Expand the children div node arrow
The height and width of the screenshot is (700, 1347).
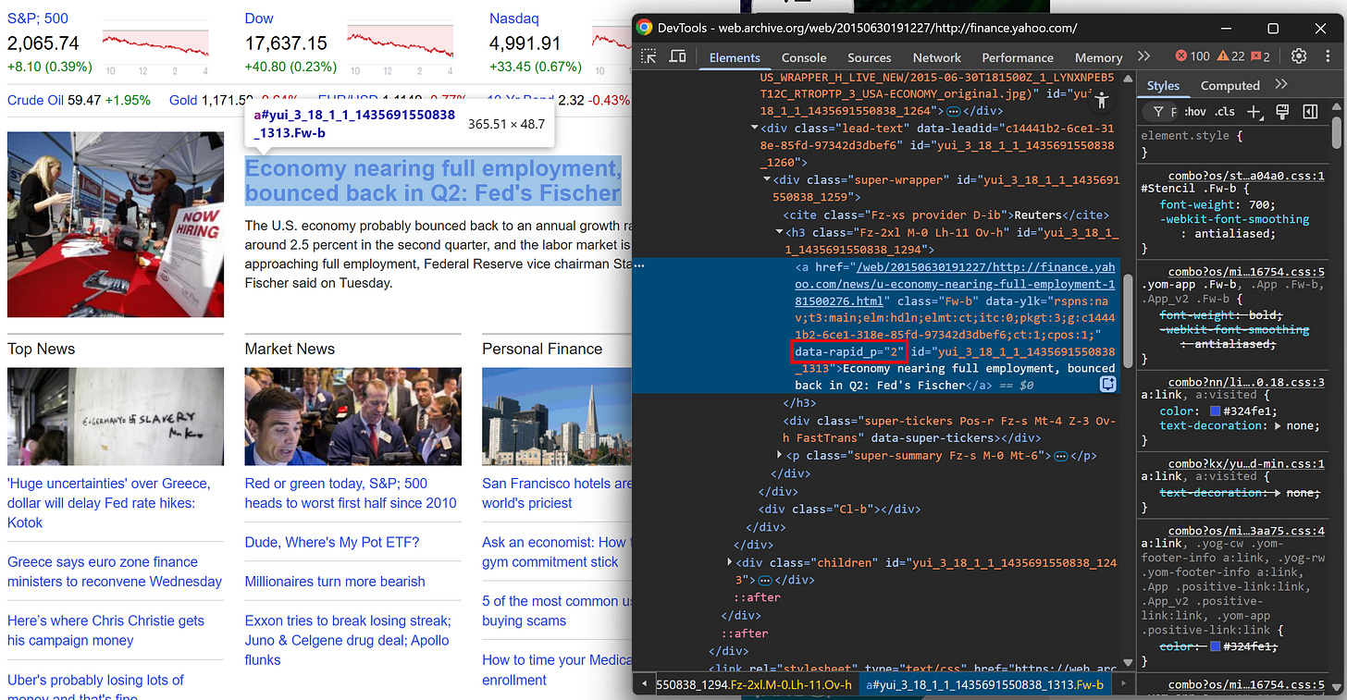click(730, 562)
